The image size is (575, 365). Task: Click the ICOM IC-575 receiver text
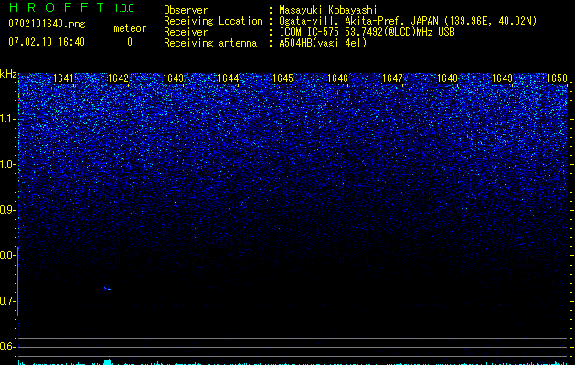click(367, 32)
